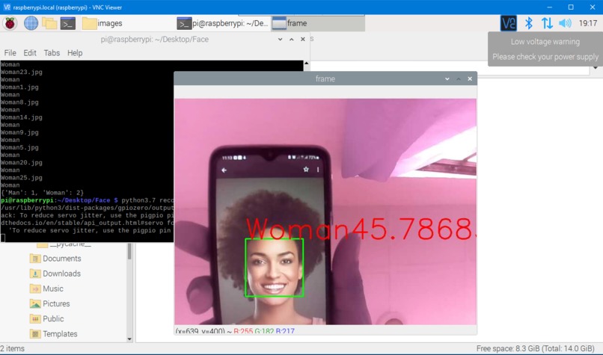The height and width of the screenshot is (355, 603).
Task: Select the frame window in the taskbar
Action: [318, 23]
